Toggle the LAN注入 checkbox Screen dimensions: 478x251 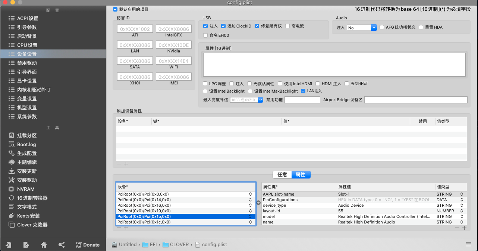pos(303,91)
